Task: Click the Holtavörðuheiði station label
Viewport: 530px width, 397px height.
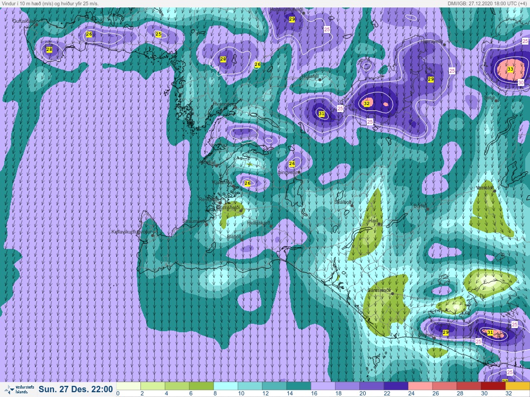Action: click(x=286, y=10)
